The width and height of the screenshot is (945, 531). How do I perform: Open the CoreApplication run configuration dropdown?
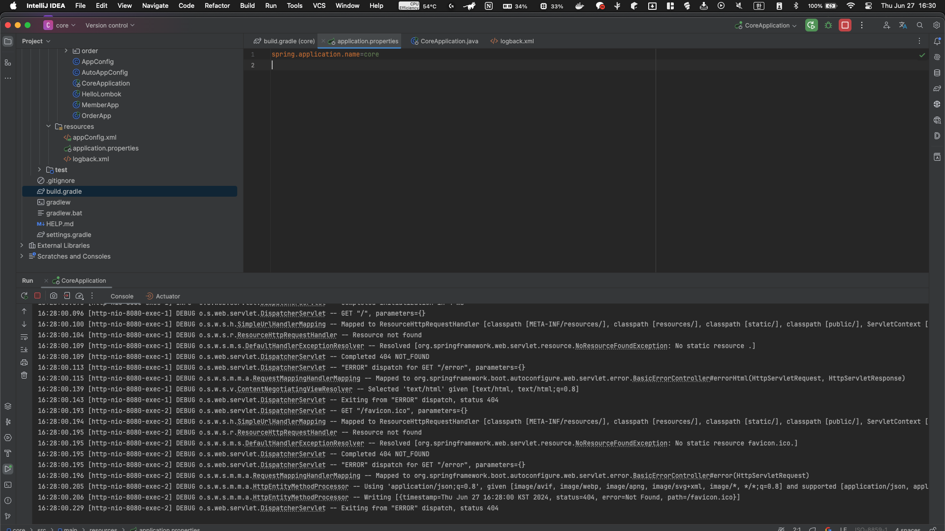(766, 25)
